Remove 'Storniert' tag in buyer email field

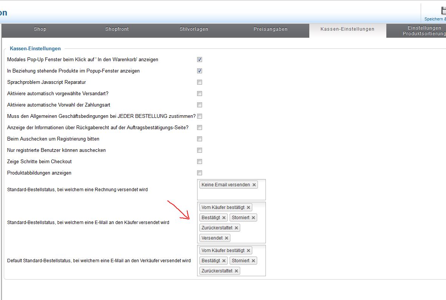coord(253,218)
